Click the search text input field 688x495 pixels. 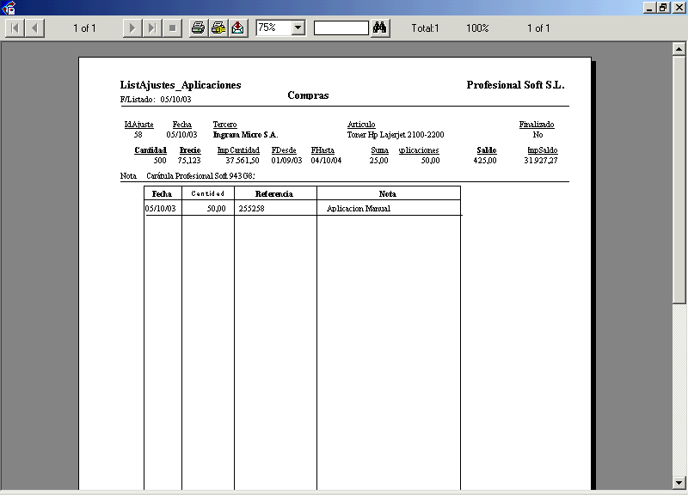click(x=341, y=28)
